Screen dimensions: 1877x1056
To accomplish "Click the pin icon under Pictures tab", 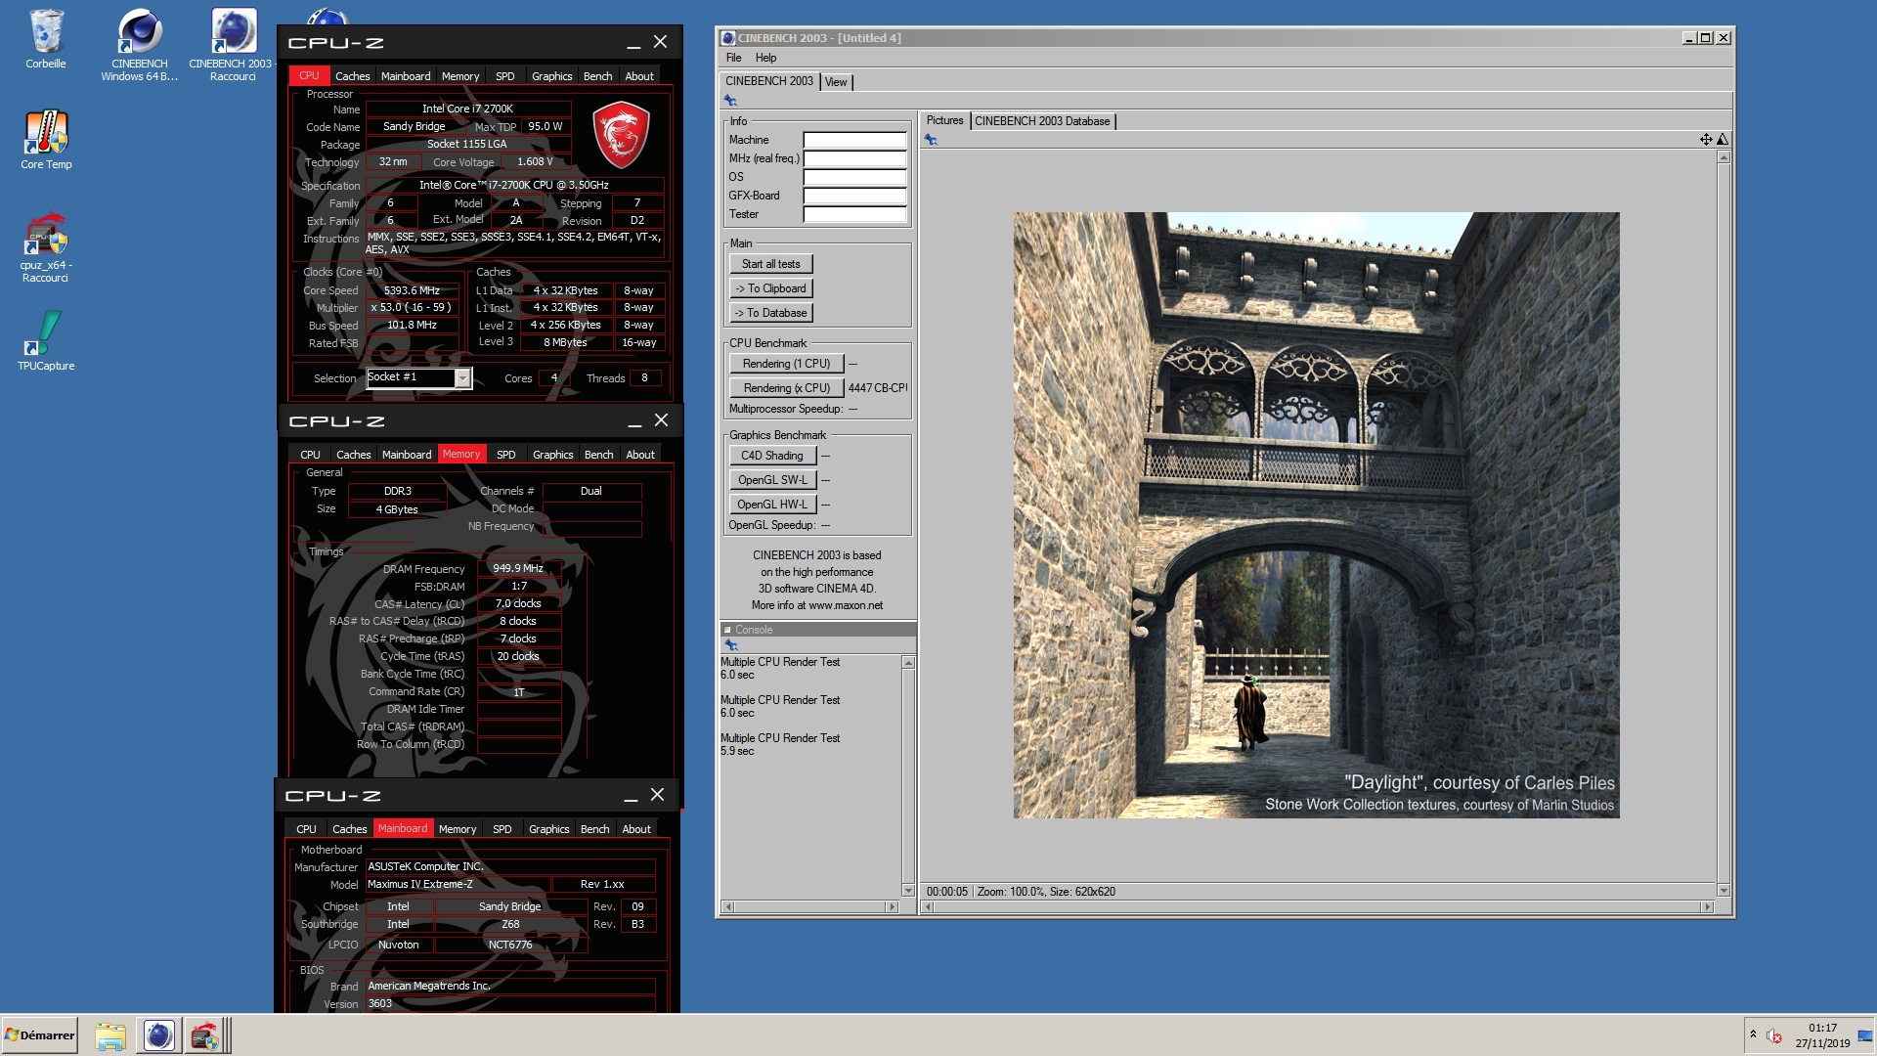I will point(931,140).
